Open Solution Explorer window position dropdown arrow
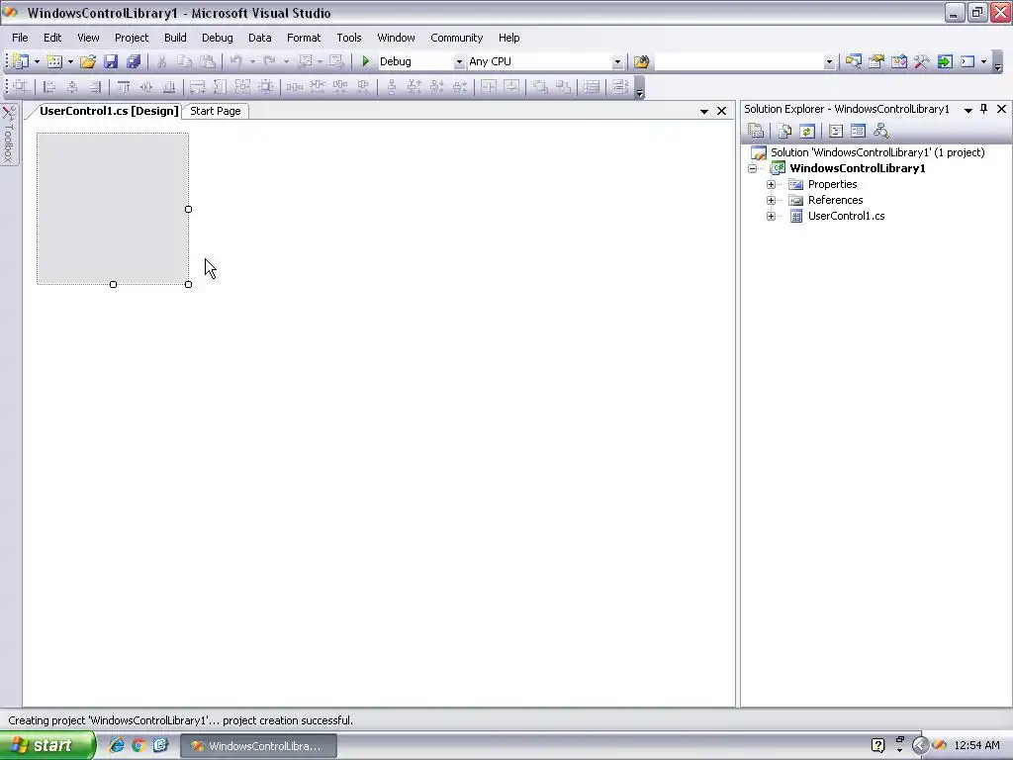 click(x=967, y=110)
